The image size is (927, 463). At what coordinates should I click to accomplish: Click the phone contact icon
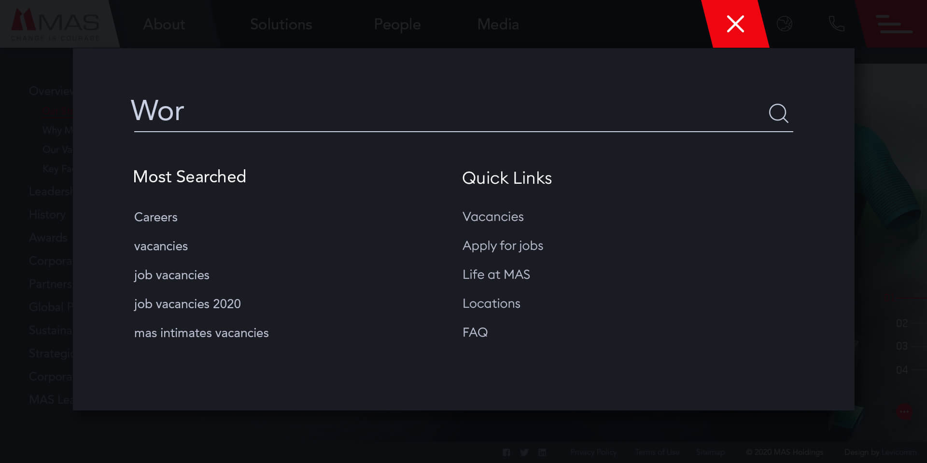tap(836, 24)
